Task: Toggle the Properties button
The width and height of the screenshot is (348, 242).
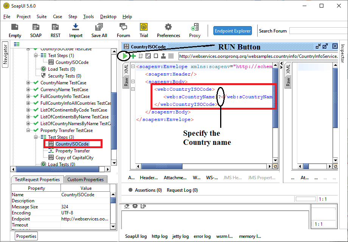Action: coord(26,236)
